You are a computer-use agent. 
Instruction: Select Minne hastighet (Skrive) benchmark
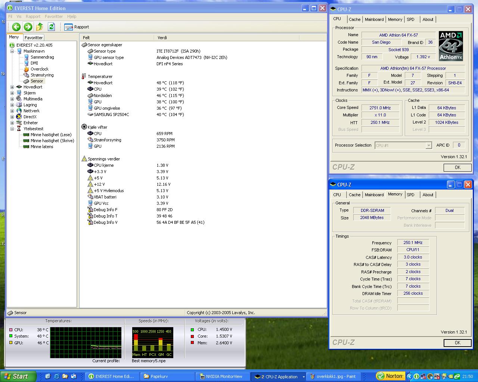point(52,141)
